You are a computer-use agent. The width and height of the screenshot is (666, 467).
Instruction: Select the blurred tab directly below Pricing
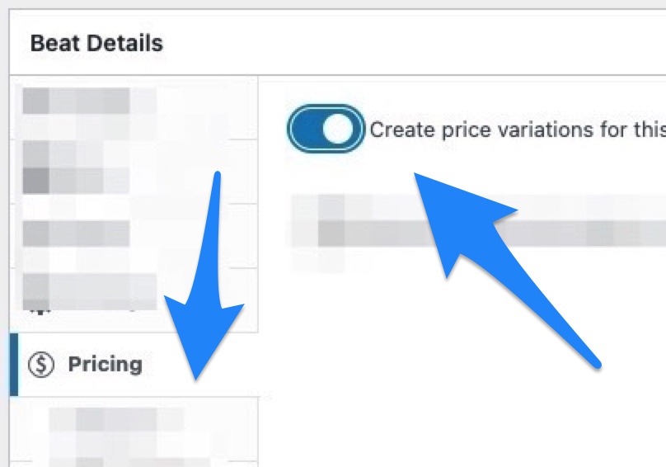click(x=134, y=429)
